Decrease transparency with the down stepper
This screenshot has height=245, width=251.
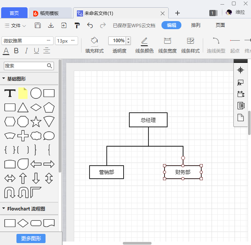(129, 42)
